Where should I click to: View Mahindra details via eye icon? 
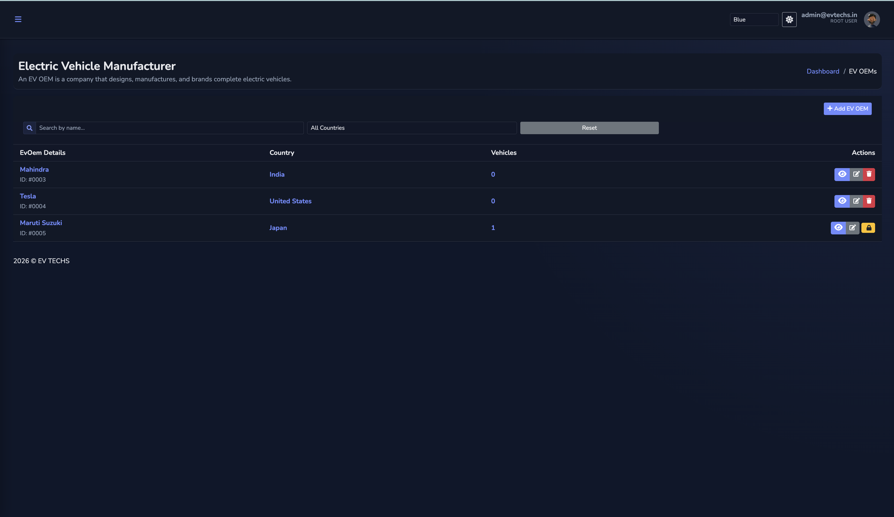(x=842, y=174)
